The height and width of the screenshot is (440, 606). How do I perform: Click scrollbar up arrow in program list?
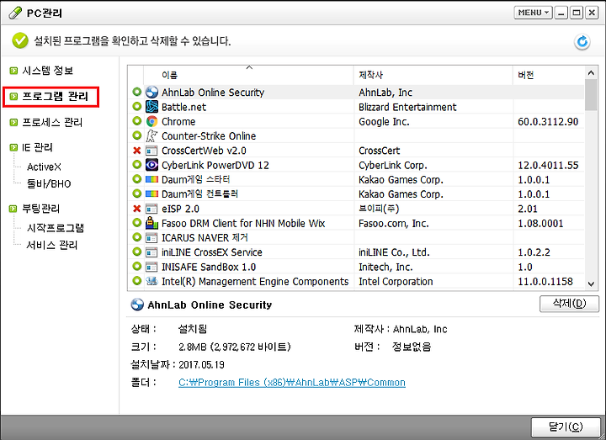(591, 72)
